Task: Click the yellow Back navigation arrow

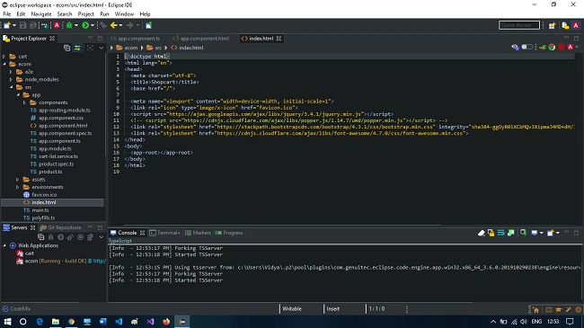Action: [x=113, y=25]
